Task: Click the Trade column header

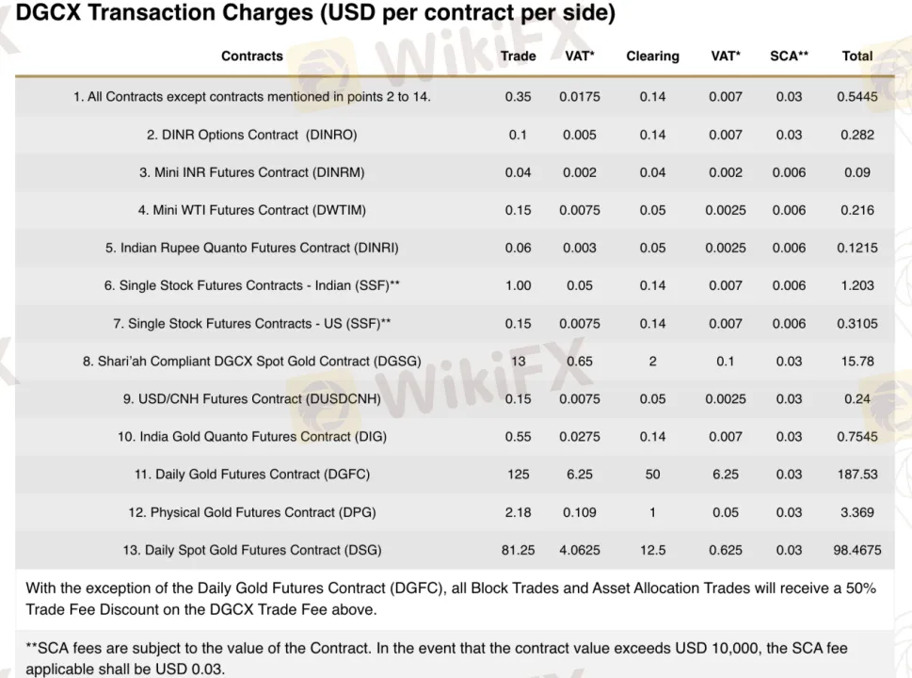Action: pos(518,56)
